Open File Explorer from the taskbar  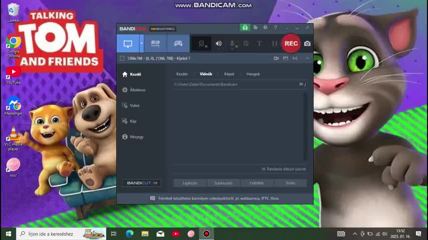point(145,233)
